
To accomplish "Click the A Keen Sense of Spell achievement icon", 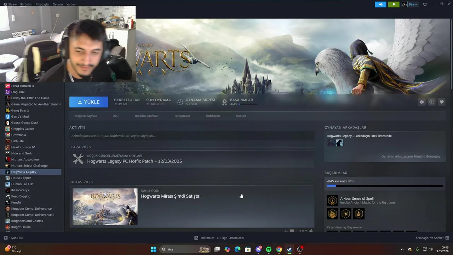I will (332, 200).
